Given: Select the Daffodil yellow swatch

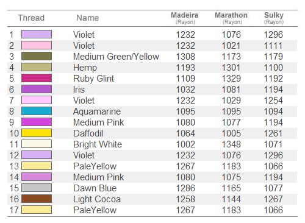Looking at the screenshot, I should point(37,133).
